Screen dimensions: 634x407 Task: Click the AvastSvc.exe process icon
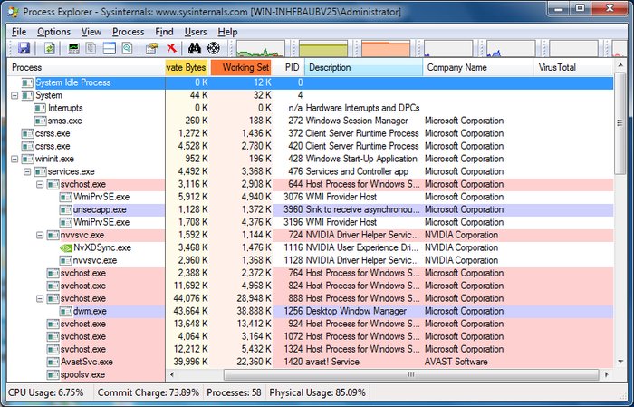tap(53, 362)
